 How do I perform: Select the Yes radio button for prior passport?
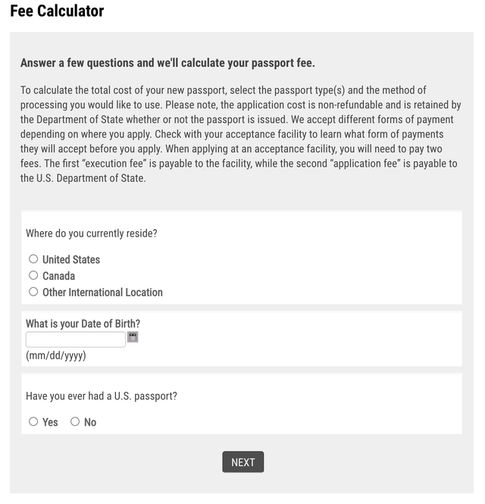[33, 421]
